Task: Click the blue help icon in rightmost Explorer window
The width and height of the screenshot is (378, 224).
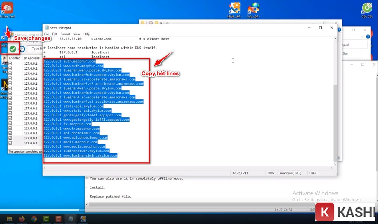Action: (368, 37)
